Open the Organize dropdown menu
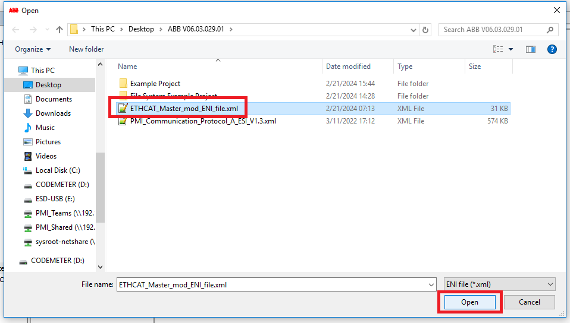The image size is (570, 323). tap(33, 49)
